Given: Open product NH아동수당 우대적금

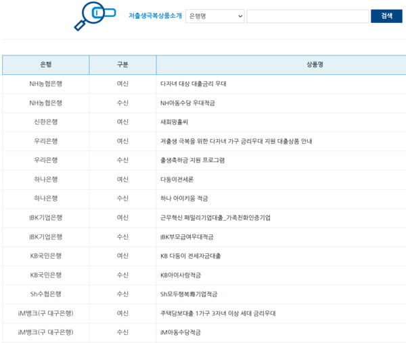Looking at the screenshot, I should 187,103.
